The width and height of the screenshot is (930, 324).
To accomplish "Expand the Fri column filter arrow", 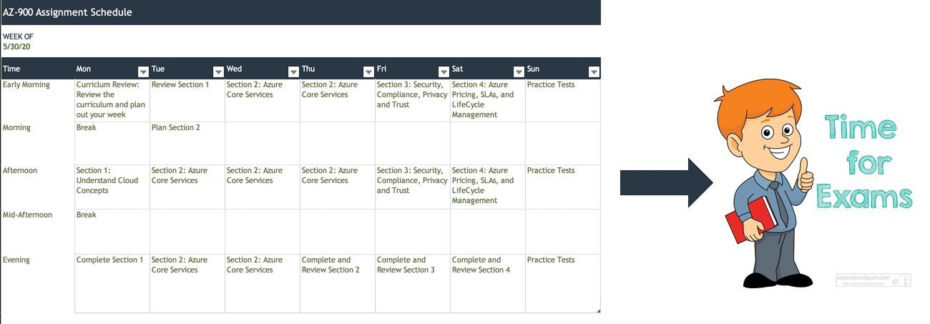I will pos(444,72).
